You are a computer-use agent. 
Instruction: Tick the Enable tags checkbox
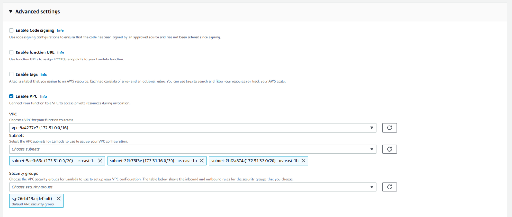11,74
